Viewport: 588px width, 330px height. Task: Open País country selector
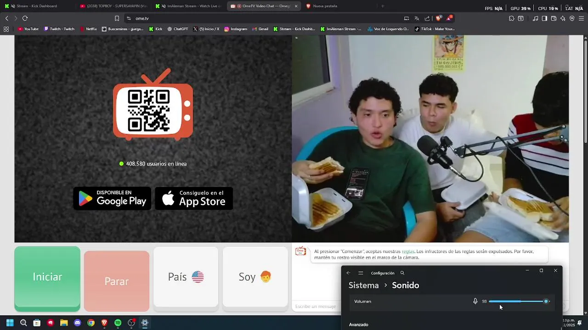pos(186,277)
